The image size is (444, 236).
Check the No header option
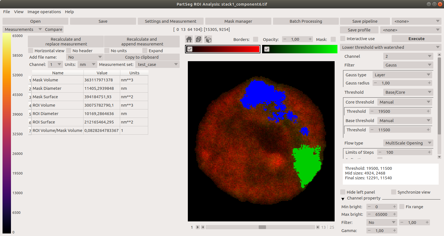(x=69, y=51)
